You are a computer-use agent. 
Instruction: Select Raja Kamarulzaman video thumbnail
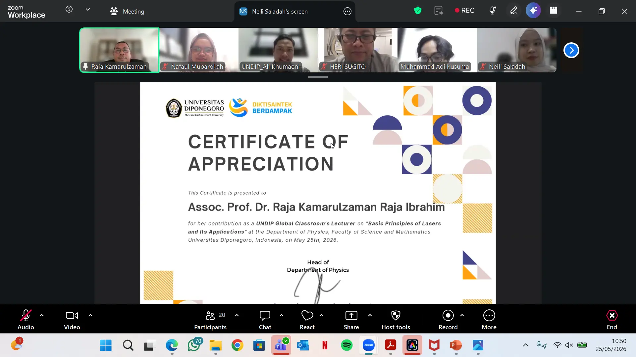click(x=119, y=50)
